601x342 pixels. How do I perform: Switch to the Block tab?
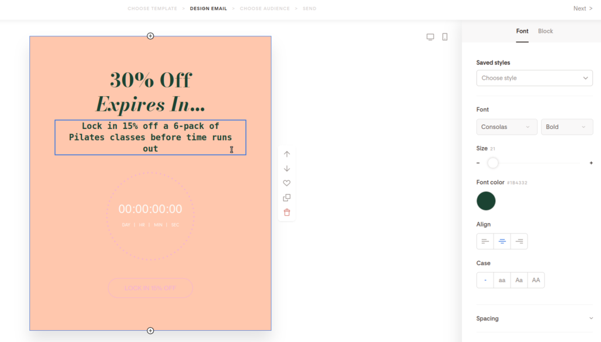(x=545, y=32)
